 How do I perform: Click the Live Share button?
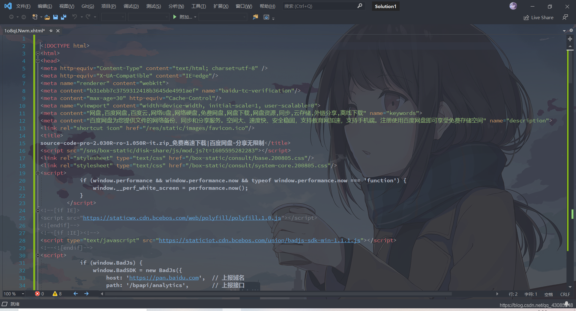click(x=538, y=17)
